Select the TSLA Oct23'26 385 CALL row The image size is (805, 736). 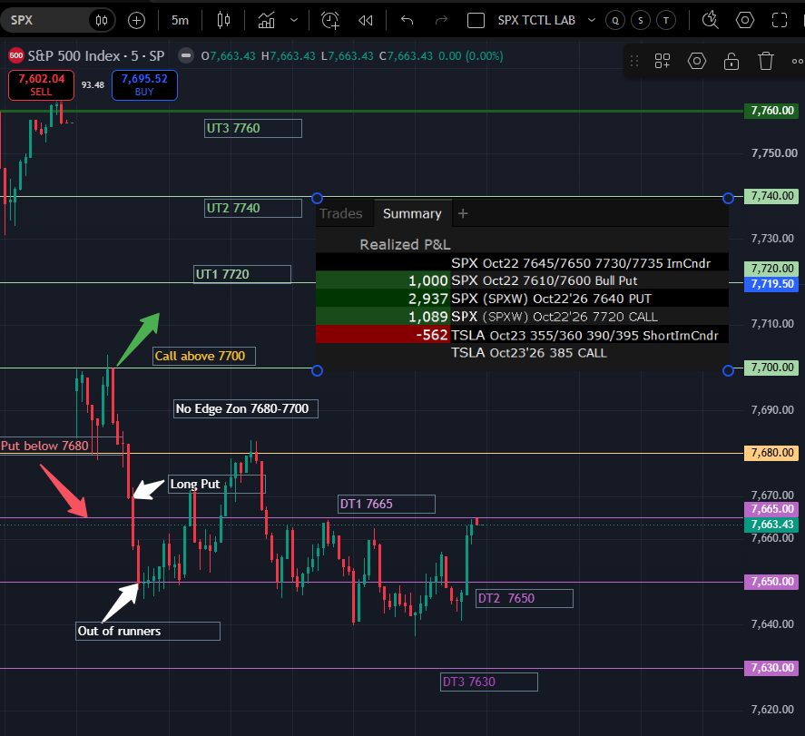tap(522, 353)
